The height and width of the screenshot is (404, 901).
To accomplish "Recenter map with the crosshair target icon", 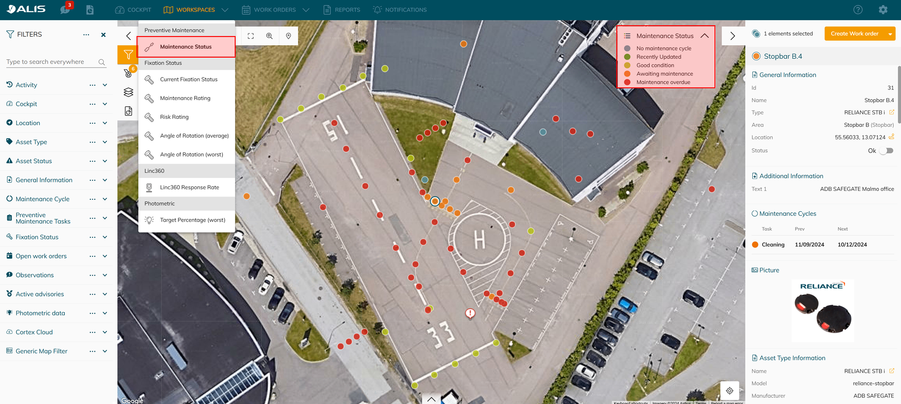I will [x=729, y=390].
